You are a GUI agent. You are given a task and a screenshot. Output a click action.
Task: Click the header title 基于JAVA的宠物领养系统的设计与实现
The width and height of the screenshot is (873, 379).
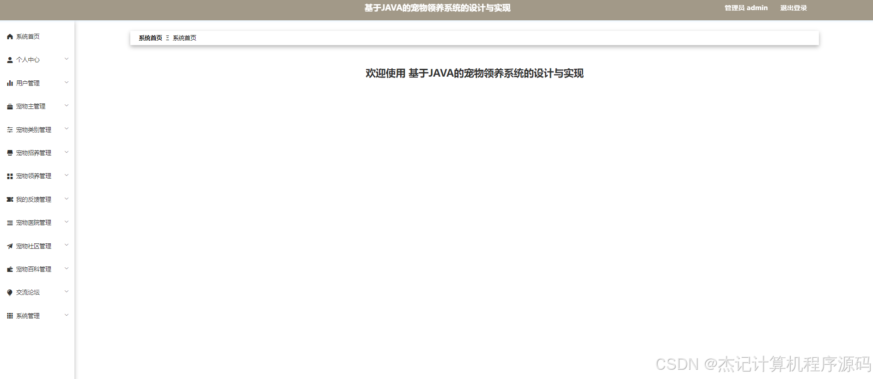click(437, 8)
